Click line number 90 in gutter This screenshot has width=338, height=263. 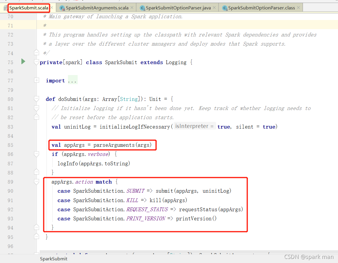[x=10, y=191]
